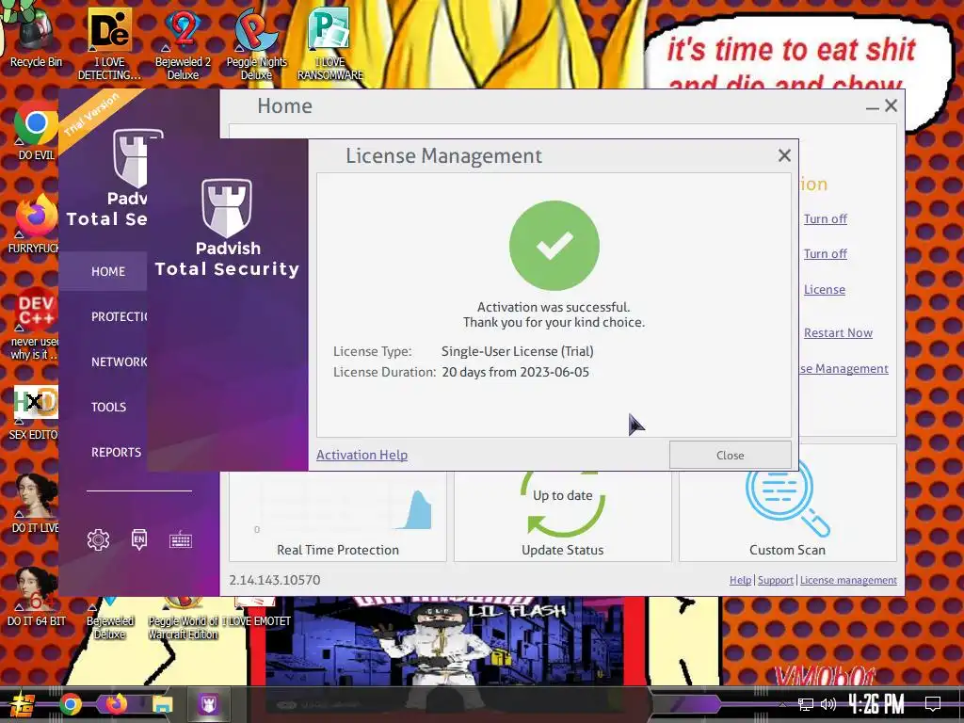Open the volume tray icon

pos(828,704)
